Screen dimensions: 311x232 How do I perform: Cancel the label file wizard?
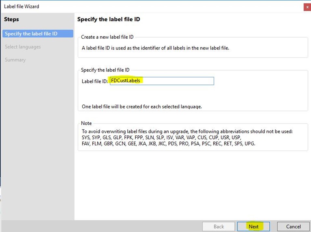293,226
